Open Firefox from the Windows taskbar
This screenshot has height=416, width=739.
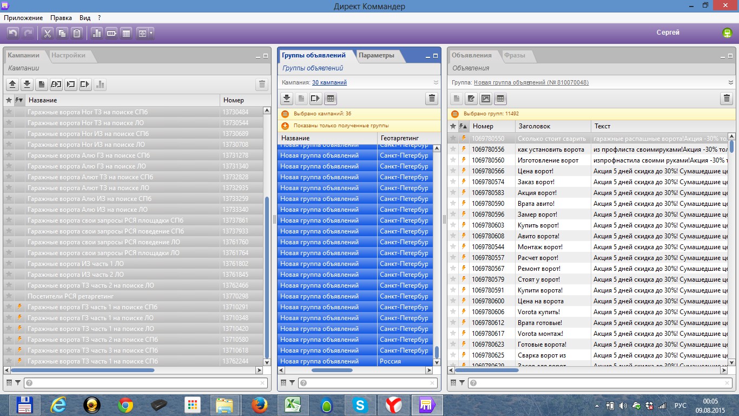click(x=260, y=405)
